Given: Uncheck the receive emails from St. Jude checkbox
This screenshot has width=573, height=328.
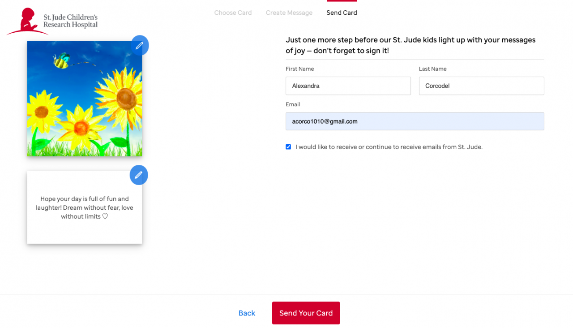Looking at the screenshot, I should tap(288, 147).
